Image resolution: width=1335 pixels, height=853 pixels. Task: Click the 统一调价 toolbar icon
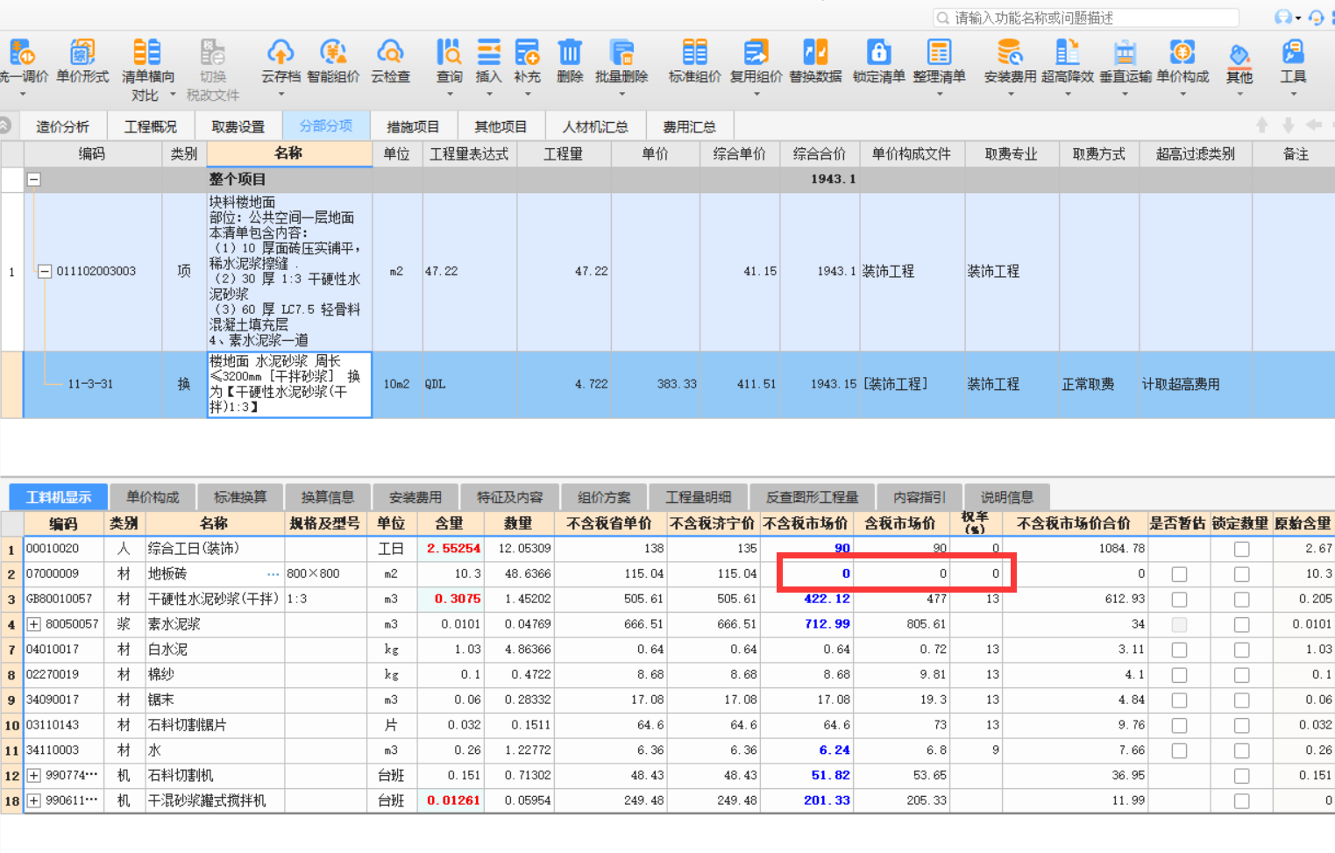[x=22, y=54]
